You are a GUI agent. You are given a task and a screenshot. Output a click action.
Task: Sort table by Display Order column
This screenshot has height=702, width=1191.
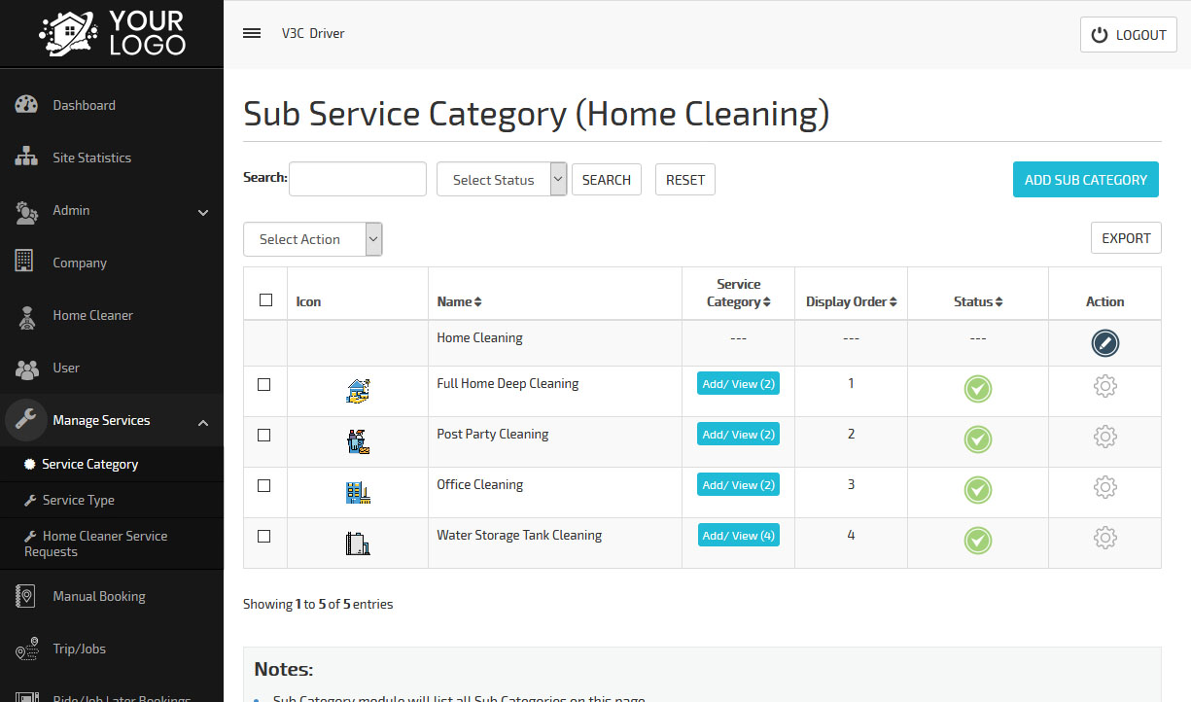[851, 301]
